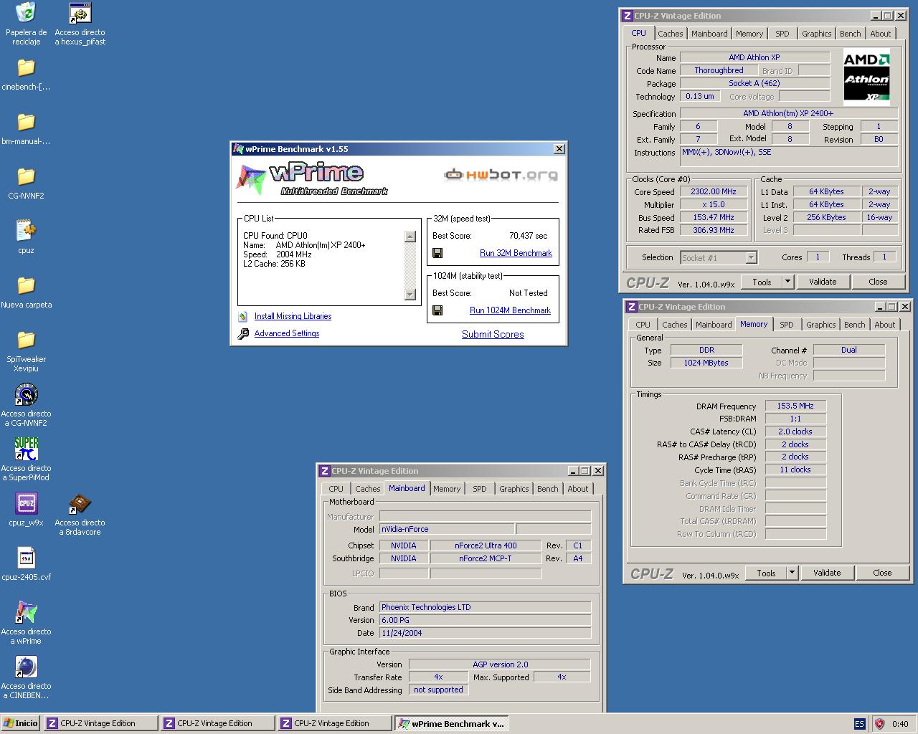This screenshot has width=918, height=734.
Task: Click the Advanced Settings wrench icon
Action: 243,333
